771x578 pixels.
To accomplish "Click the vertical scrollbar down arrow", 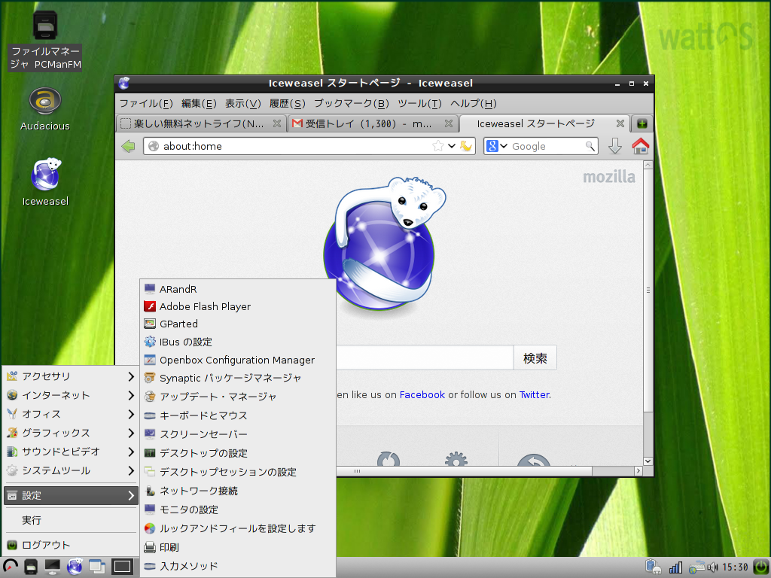I will pos(648,461).
